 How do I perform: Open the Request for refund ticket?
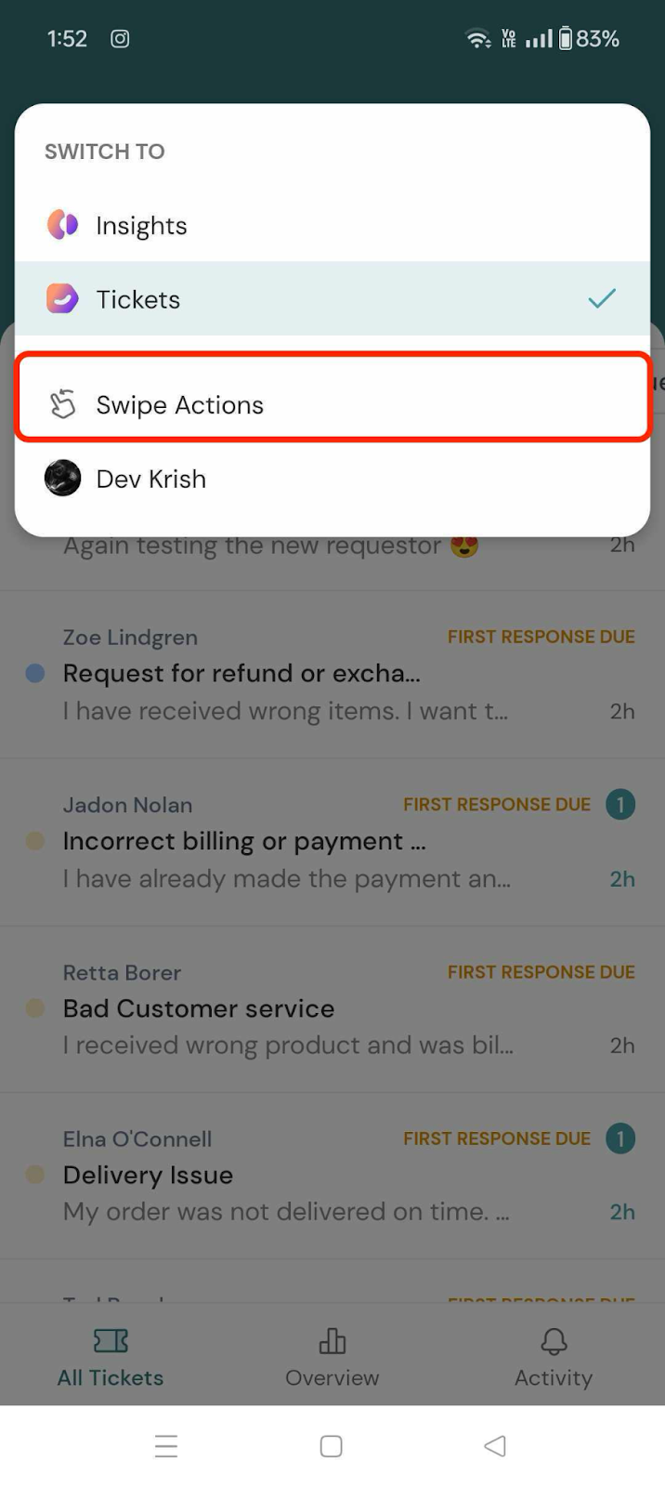pos(332,674)
